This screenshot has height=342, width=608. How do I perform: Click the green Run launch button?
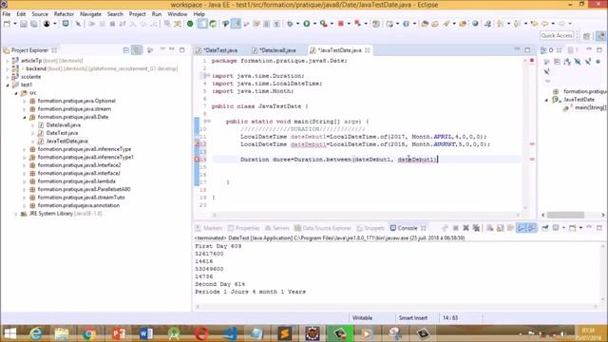(x=307, y=24)
